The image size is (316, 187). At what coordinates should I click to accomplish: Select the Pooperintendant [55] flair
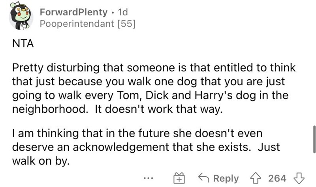point(87,24)
